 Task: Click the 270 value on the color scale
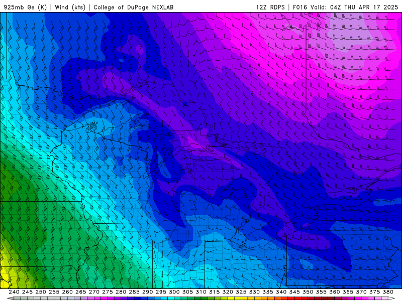(94, 292)
